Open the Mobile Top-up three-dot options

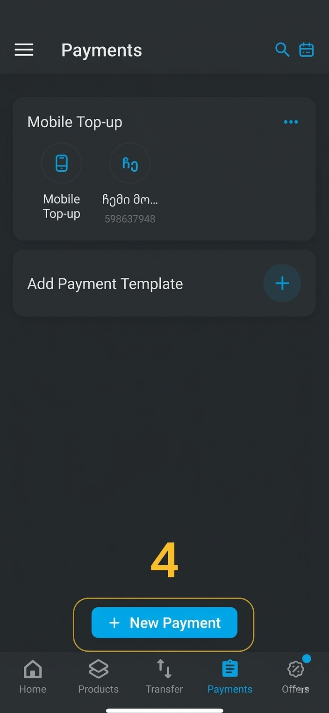pos(291,122)
